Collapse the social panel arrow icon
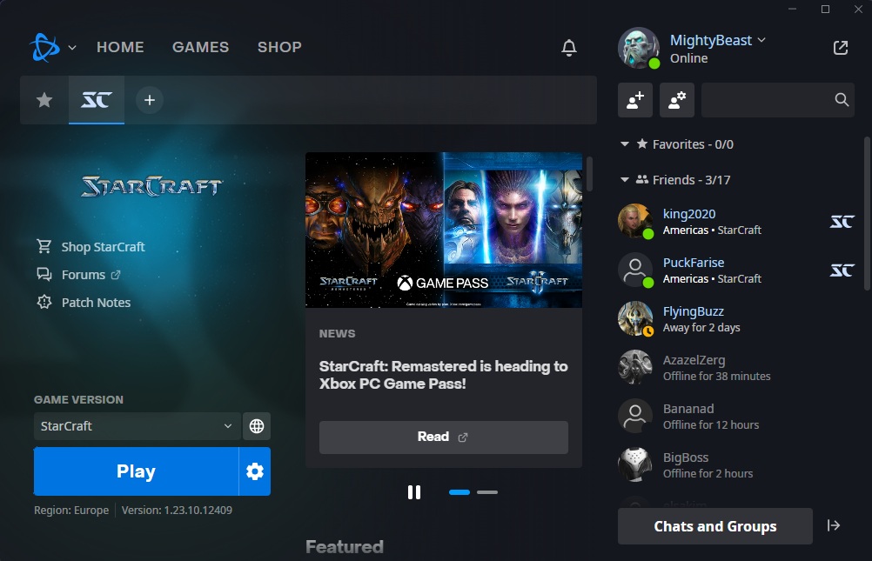 pos(833,525)
